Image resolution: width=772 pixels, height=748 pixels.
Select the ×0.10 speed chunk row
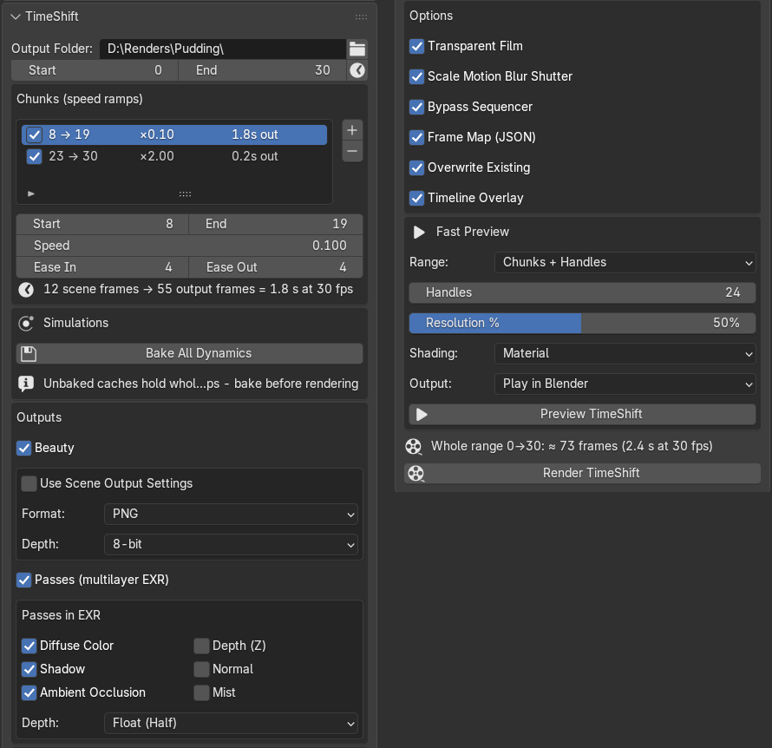(174, 135)
